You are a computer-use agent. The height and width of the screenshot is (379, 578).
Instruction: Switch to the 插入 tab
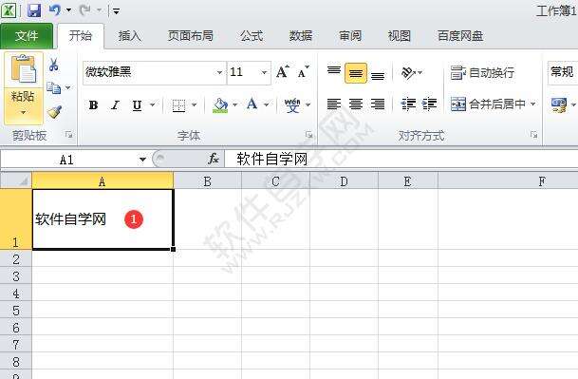click(x=129, y=36)
